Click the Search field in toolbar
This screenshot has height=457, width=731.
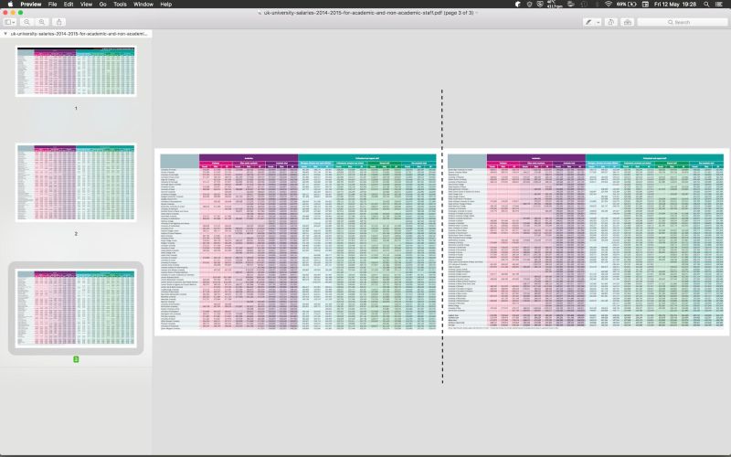[x=682, y=22]
